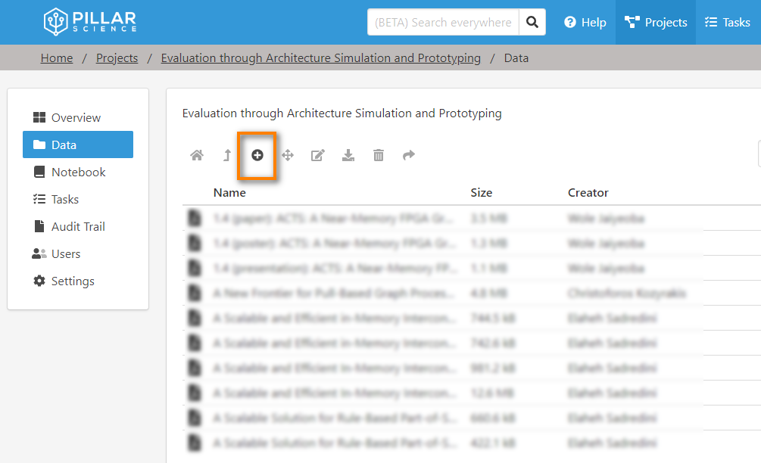Click the edit pencil icon in toolbar
761x463 pixels.
pyautogui.click(x=318, y=155)
